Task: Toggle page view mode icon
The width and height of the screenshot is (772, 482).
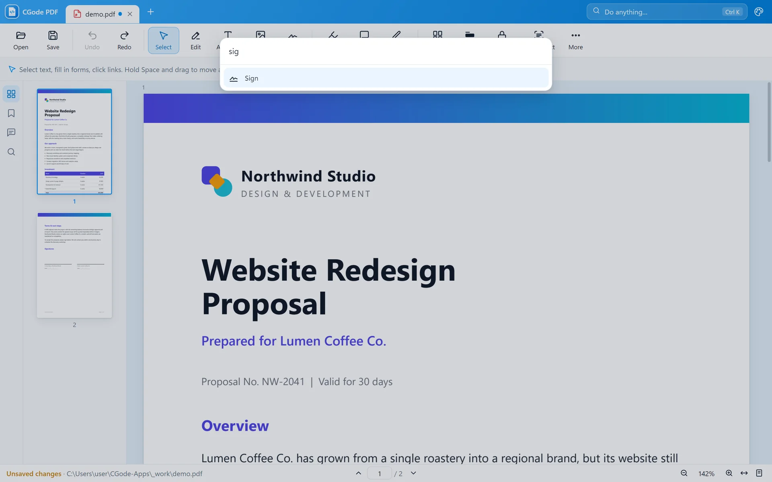Action: pos(759,473)
